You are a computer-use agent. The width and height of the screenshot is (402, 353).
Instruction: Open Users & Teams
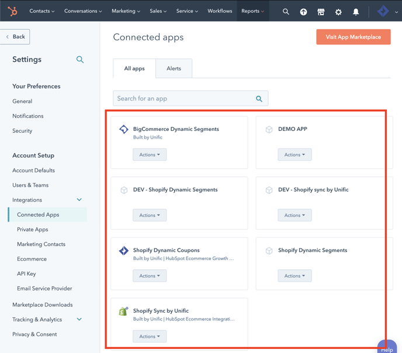point(30,185)
